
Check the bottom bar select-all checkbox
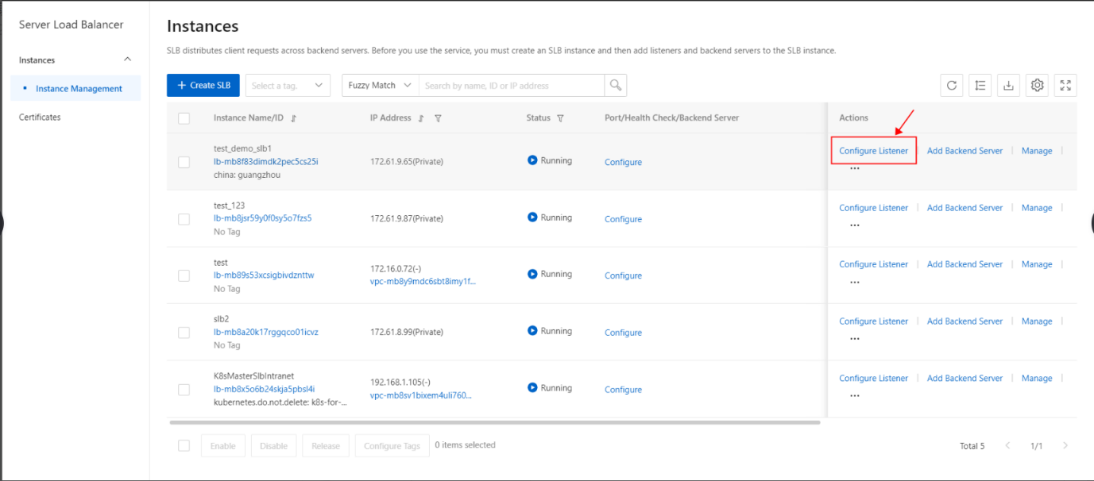point(184,445)
